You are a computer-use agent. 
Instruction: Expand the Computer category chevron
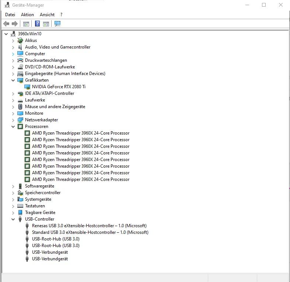tap(13, 54)
